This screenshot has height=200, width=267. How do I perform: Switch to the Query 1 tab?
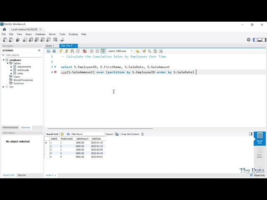click(x=50, y=46)
